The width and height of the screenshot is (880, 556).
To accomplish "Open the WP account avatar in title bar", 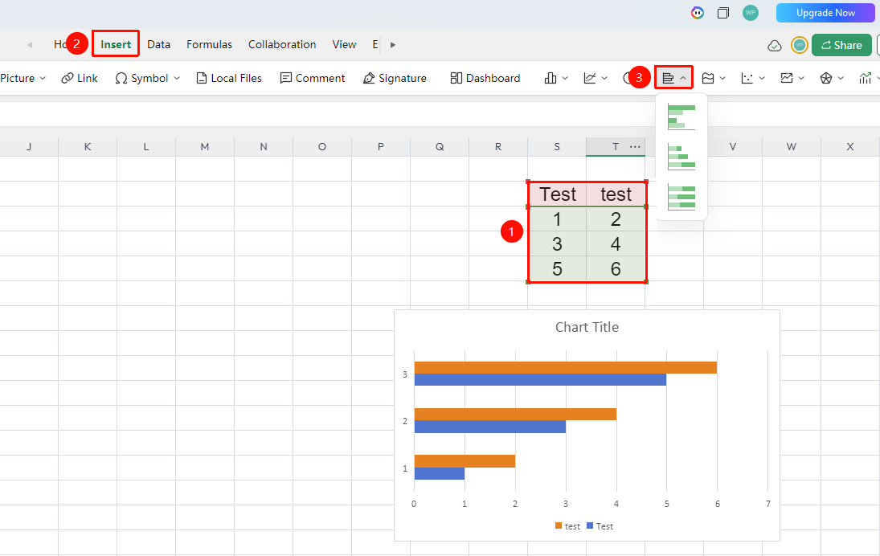I will 751,13.
